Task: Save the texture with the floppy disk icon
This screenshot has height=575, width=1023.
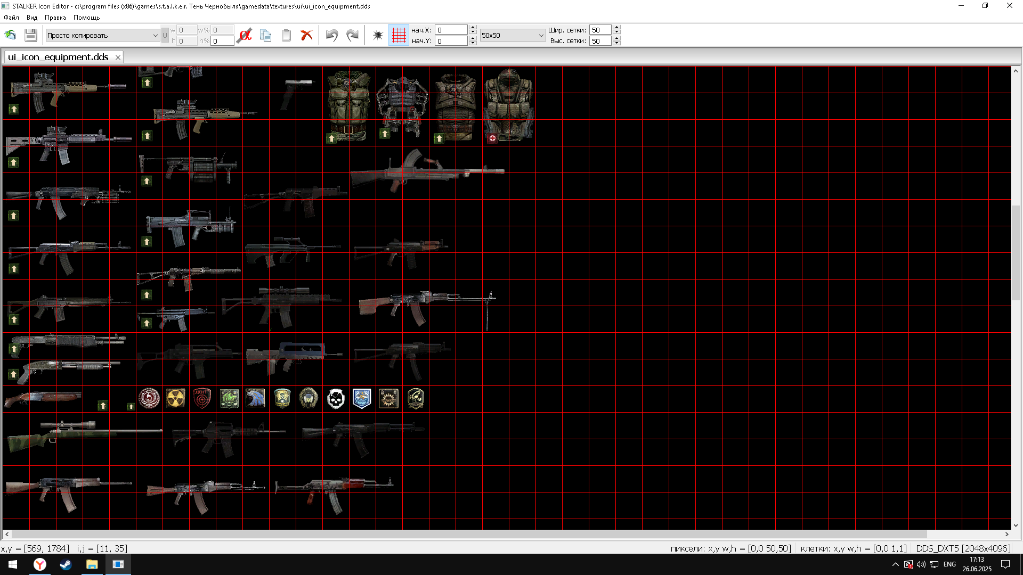Action: pos(30,35)
